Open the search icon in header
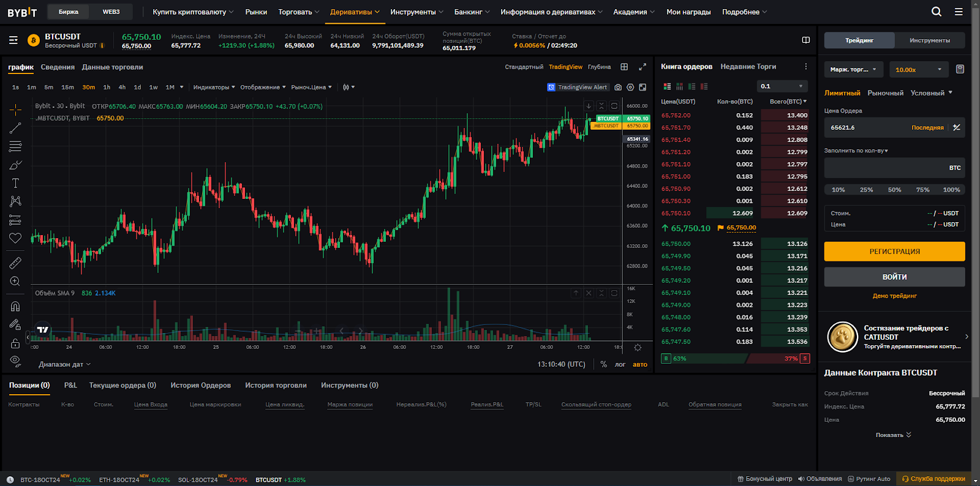Image resolution: width=980 pixels, height=486 pixels. tap(937, 12)
